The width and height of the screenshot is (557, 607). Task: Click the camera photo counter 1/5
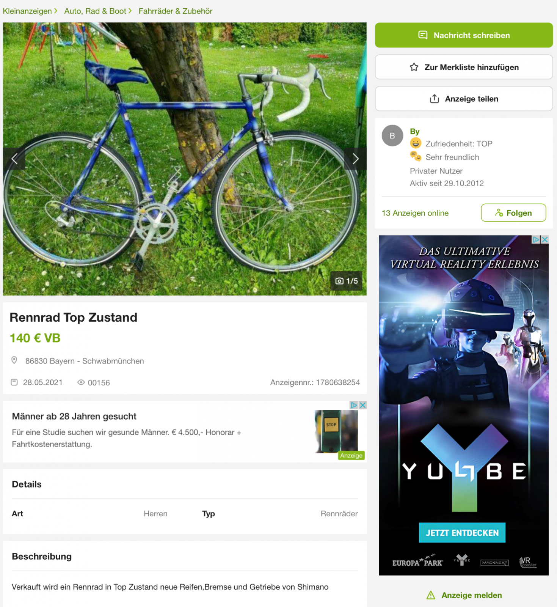point(347,281)
